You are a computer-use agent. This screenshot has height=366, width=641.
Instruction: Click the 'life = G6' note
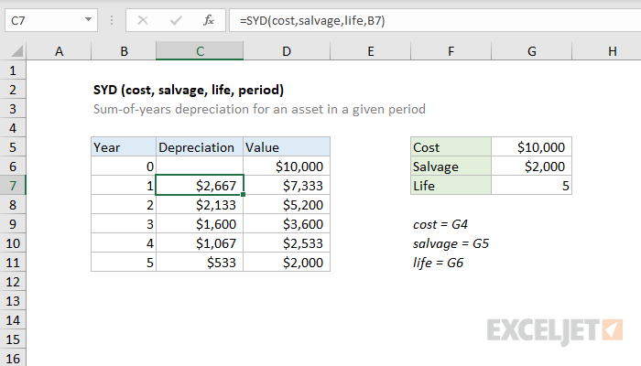pos(439,263)
